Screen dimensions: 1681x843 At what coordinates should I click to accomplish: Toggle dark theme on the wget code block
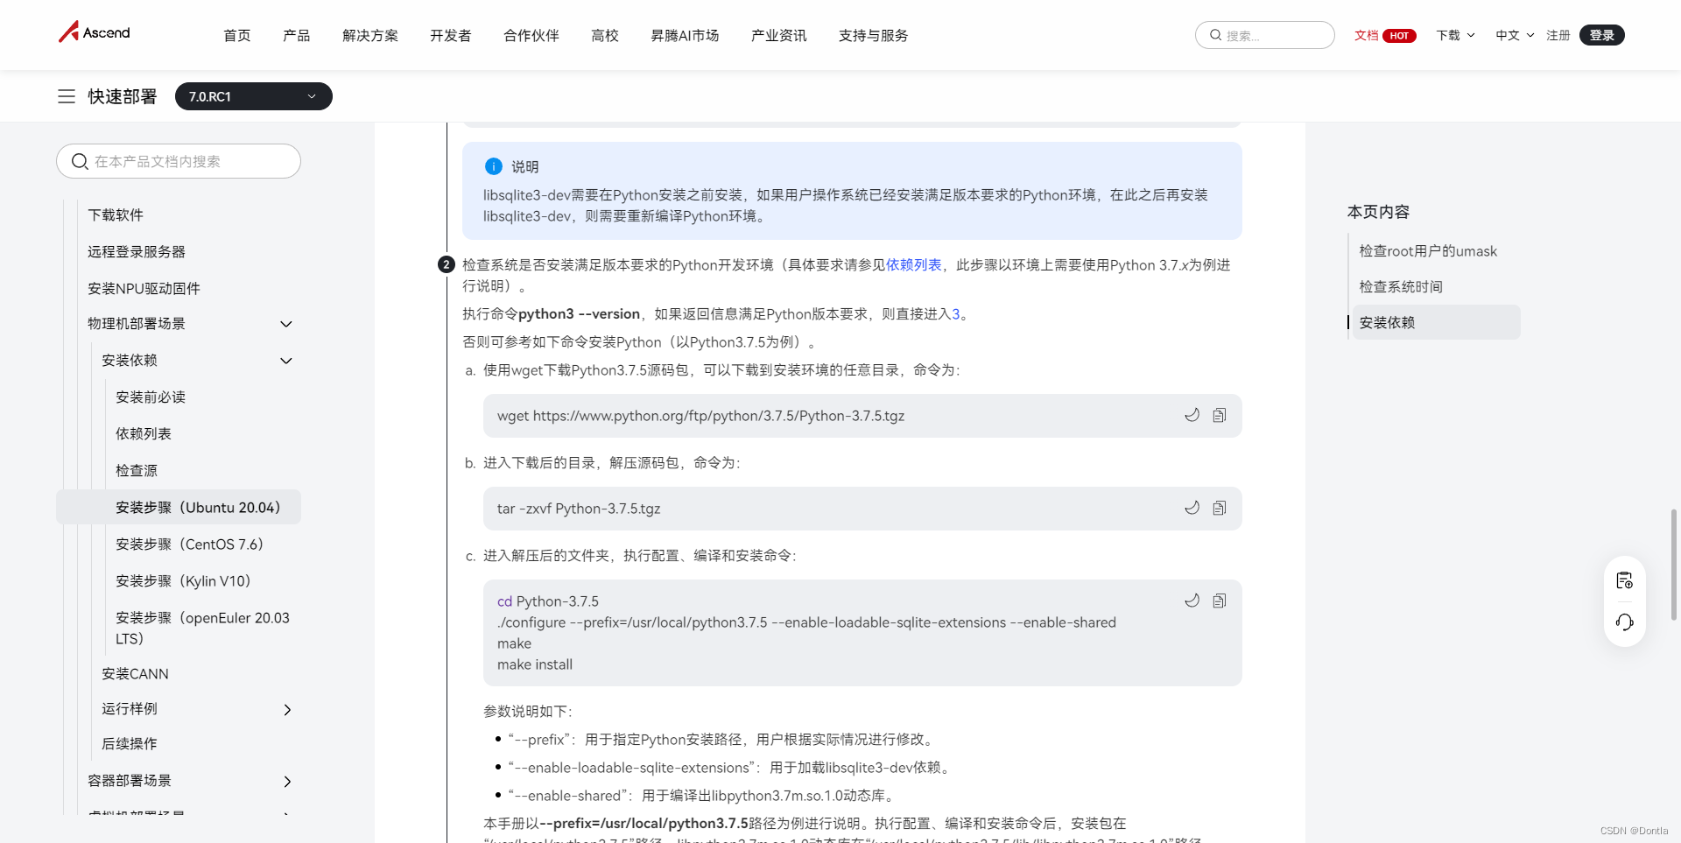tap(1192, 415)
